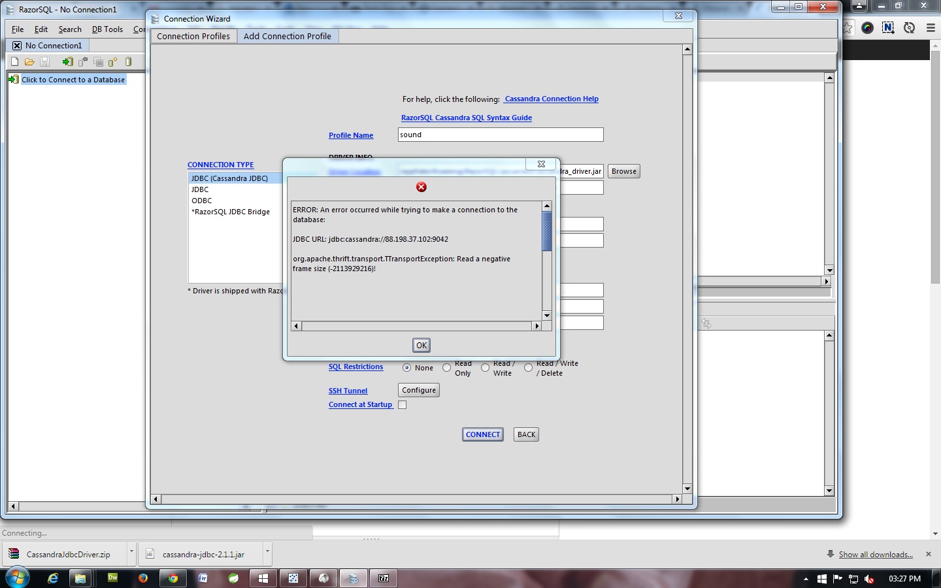Show hidden system tray icons arrow
Image resolution: width=941 pixels, height=588 pixels.
[x=806, y=579]
